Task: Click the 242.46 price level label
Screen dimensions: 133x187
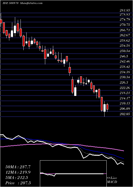Action: [x=124, y=61]
